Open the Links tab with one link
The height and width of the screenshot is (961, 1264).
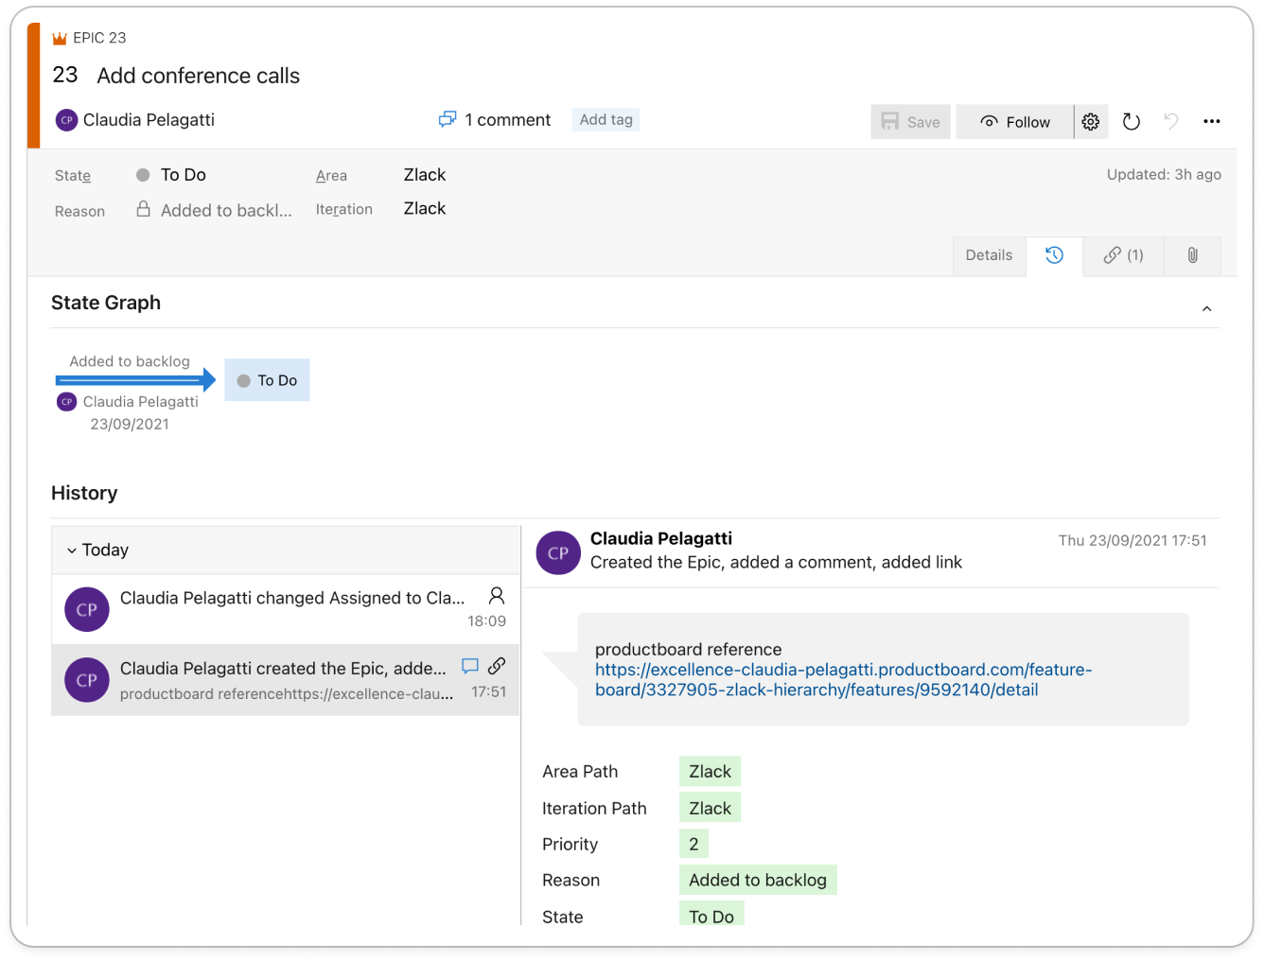tap(1123, 255)
